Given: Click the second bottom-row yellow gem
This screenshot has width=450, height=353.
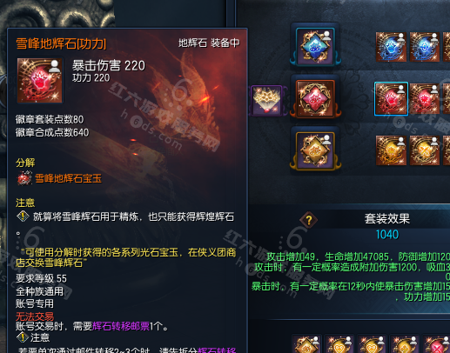Looking at the screenshot, I should (x=339, y=344).
